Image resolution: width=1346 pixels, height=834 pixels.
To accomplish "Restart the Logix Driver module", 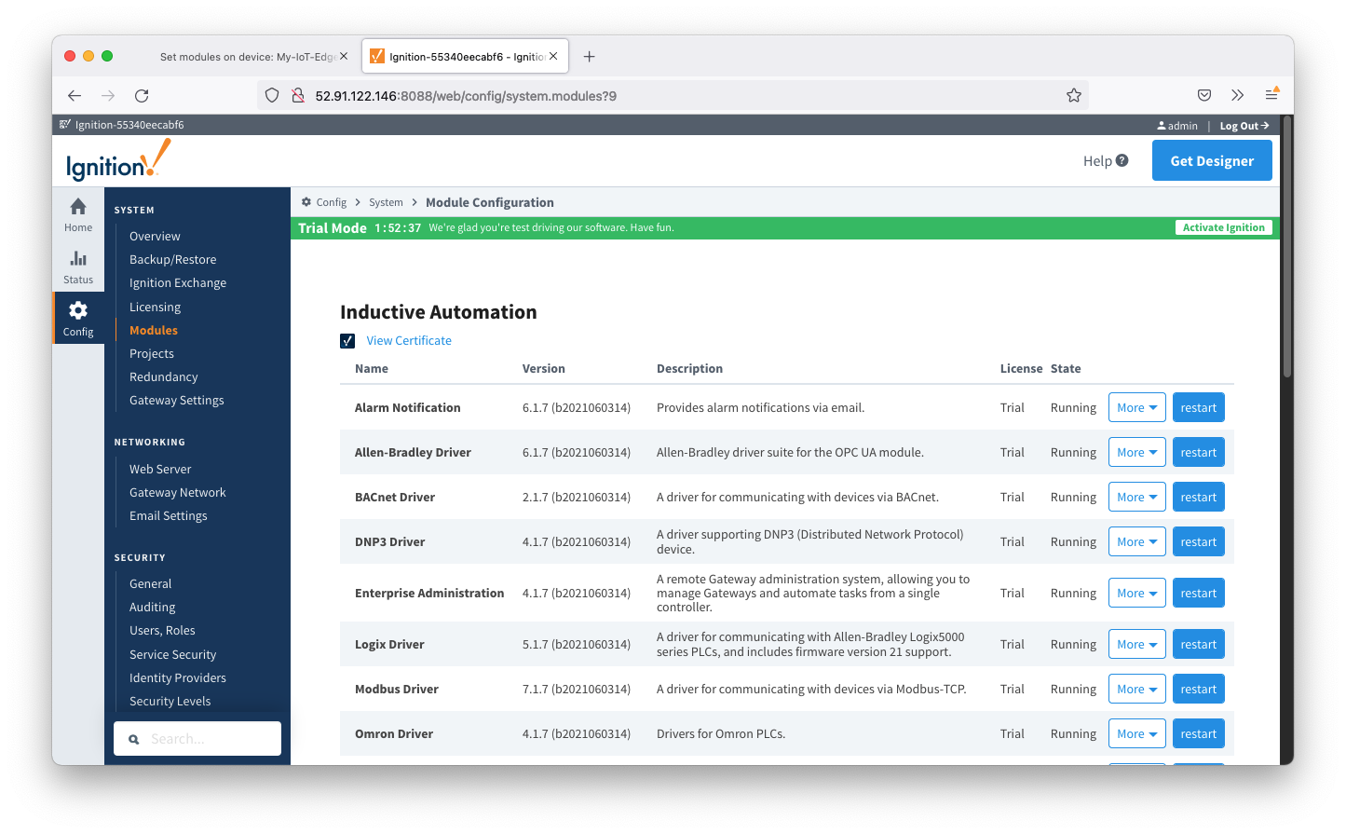I will click(1198, 644).
